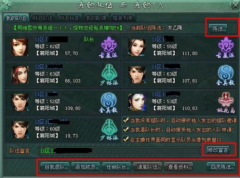Click the Quanzhen sect emblem of the level 52 member
The image size is (240, 178).
point(109,102)
